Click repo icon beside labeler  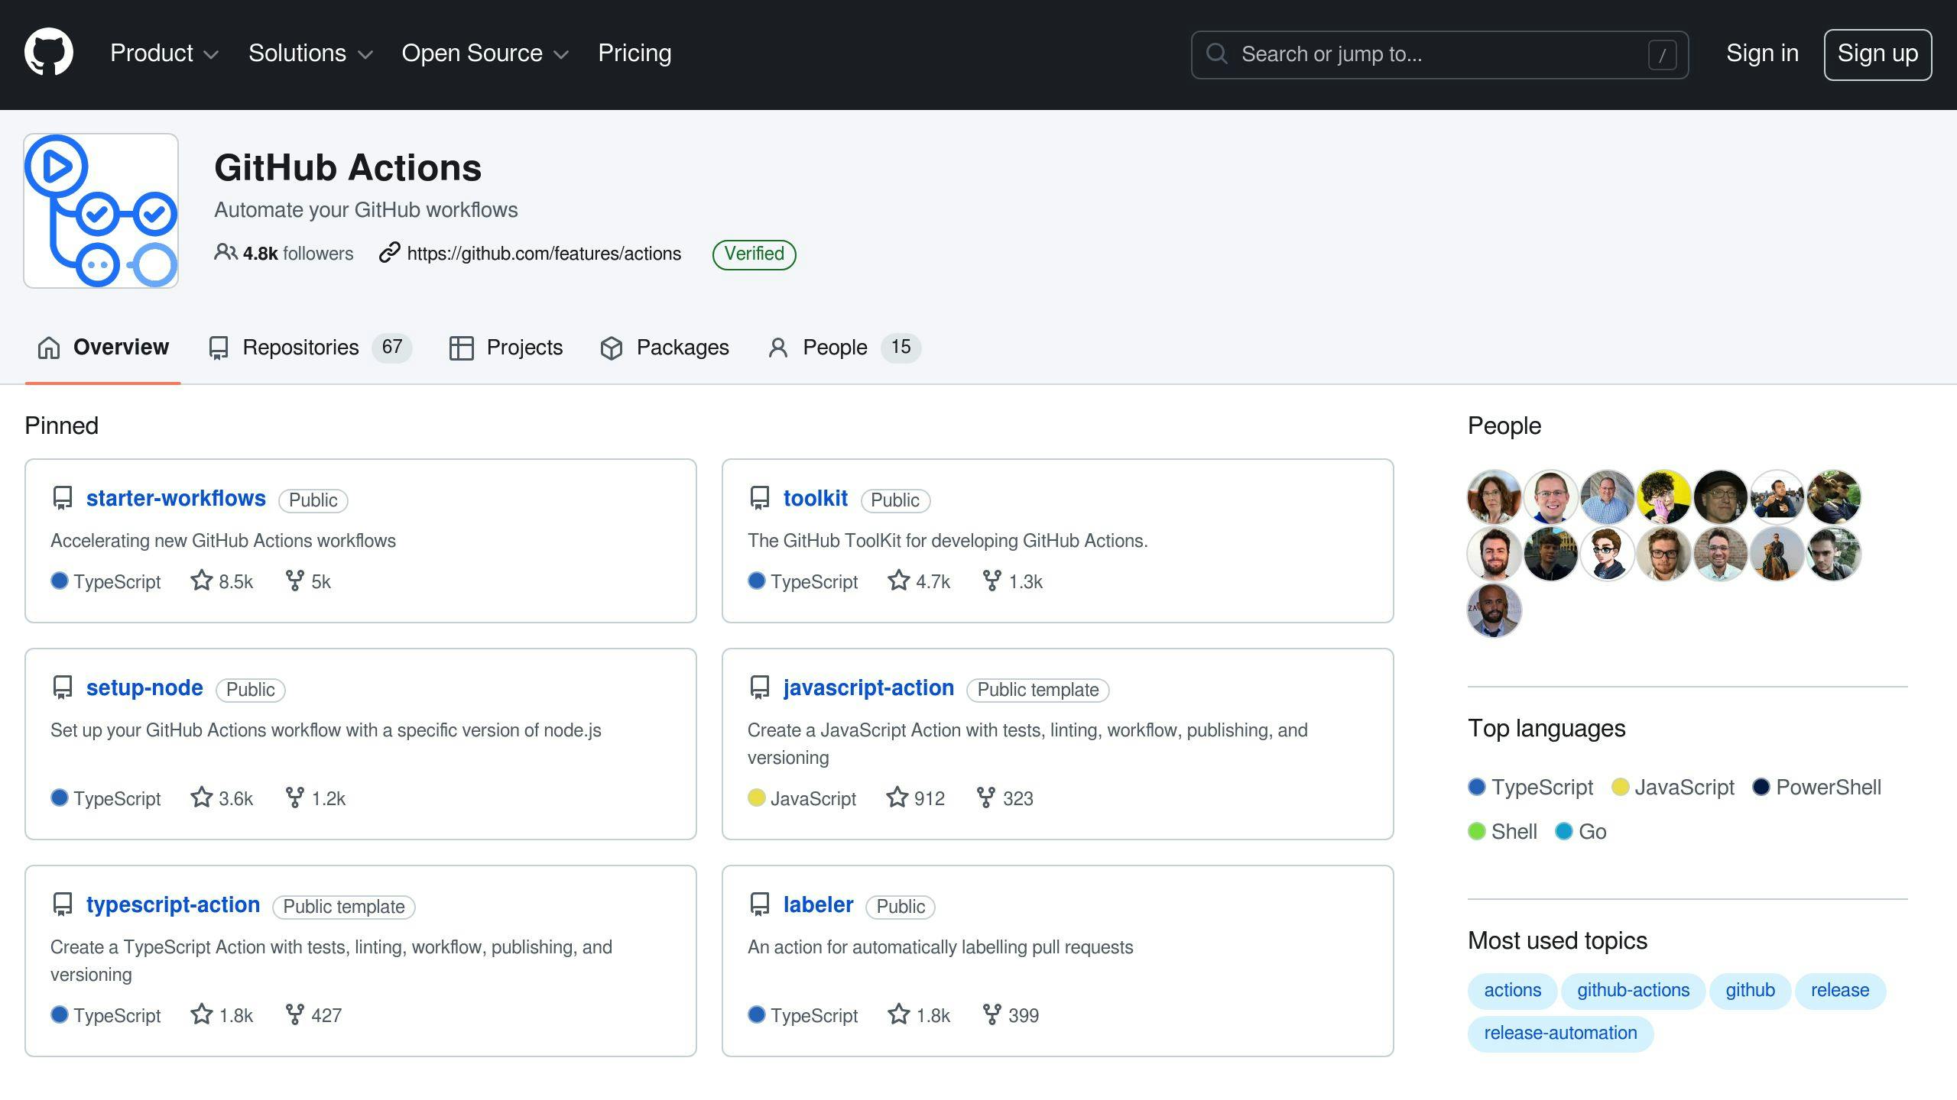pyautogui.click(x=760, y=904)
